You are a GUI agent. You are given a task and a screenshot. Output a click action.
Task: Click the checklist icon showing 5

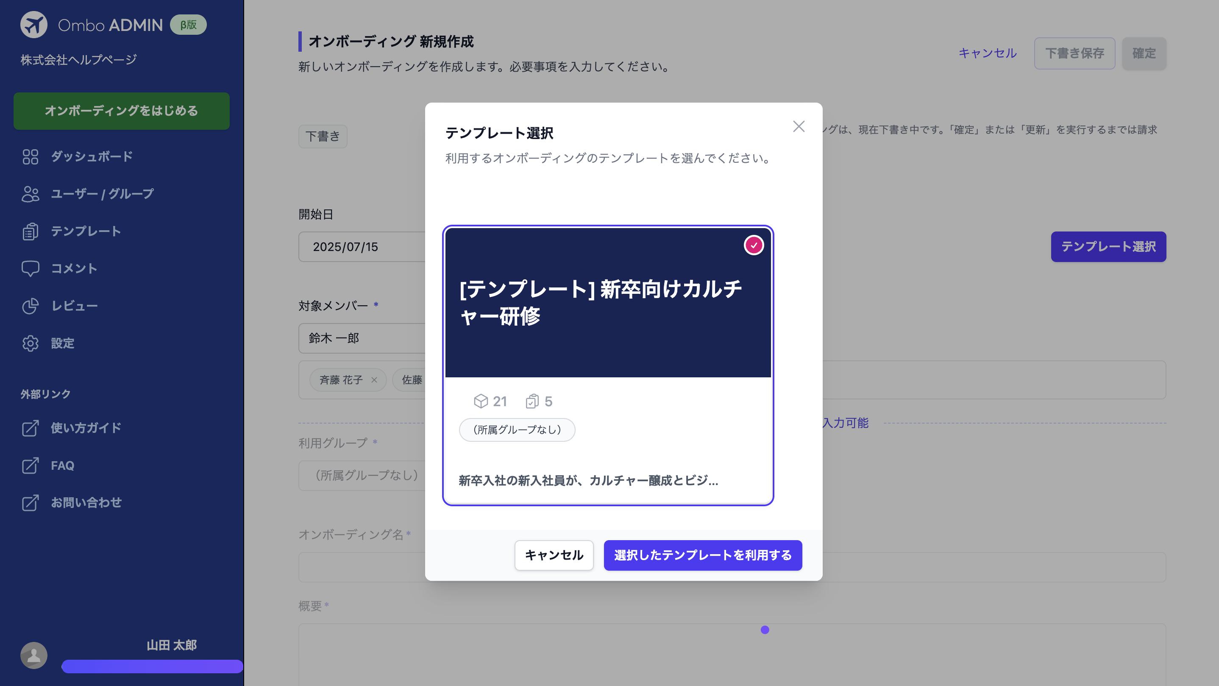(532, 401)
